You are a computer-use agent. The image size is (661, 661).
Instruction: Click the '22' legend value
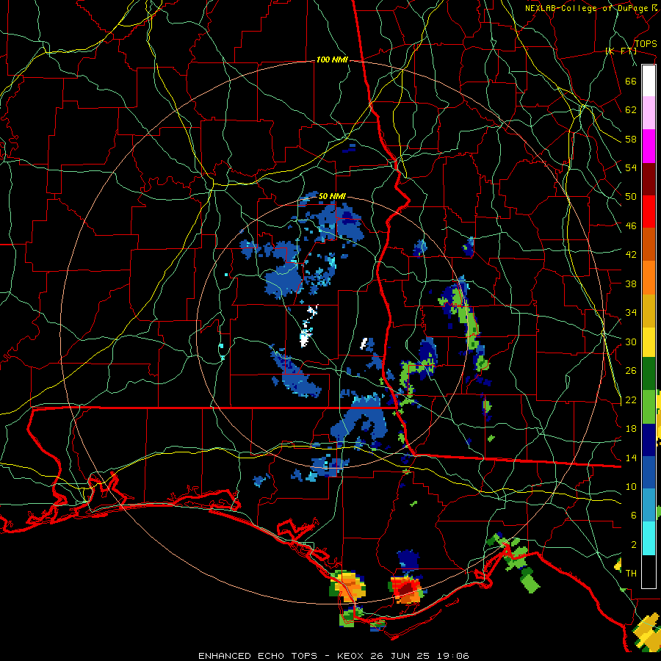click(x=631, y=400)
